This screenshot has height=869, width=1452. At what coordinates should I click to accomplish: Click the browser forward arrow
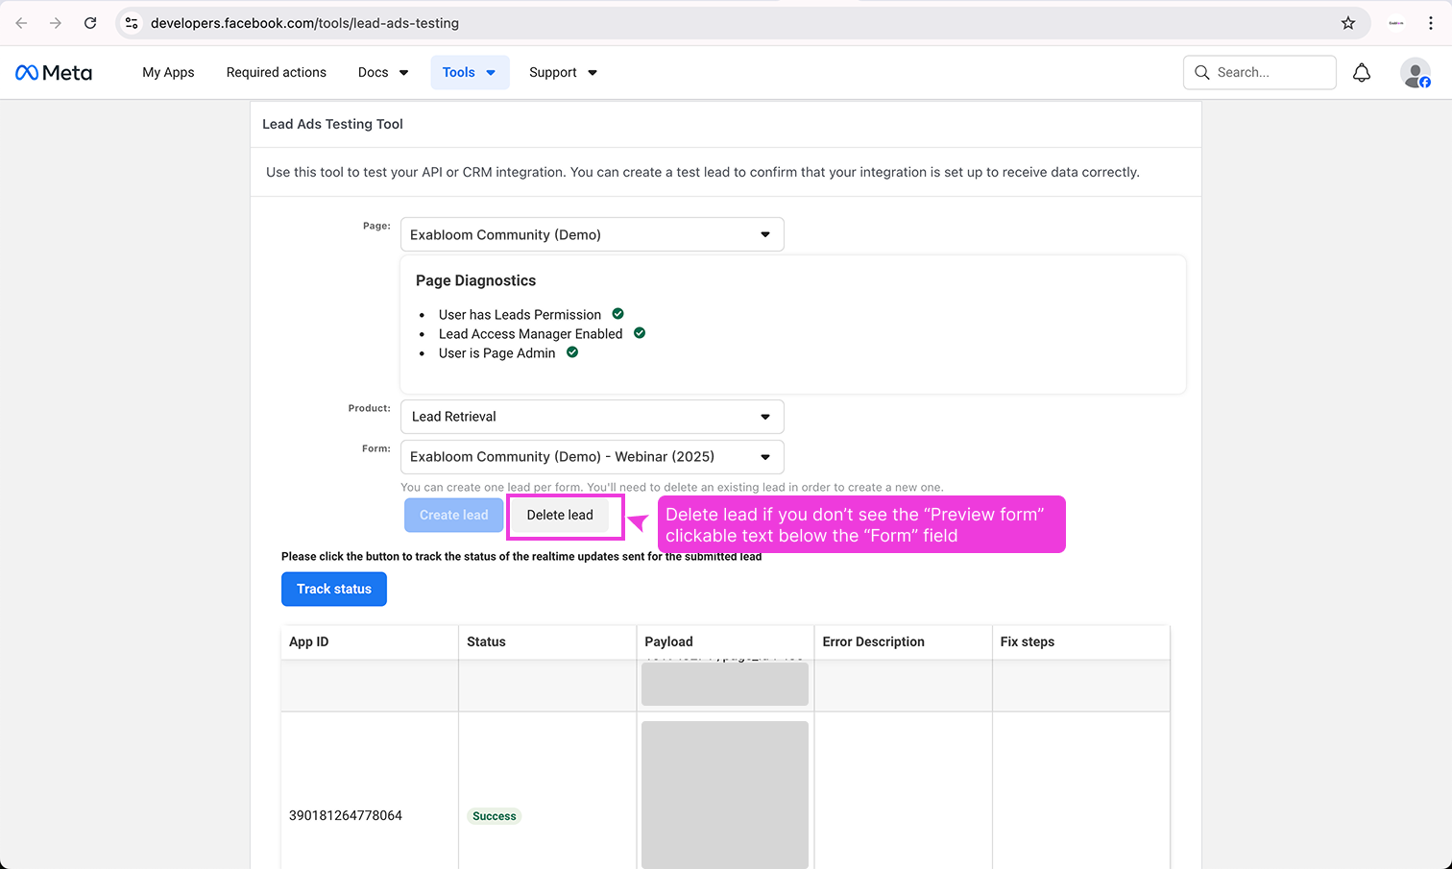coord(56,23)
